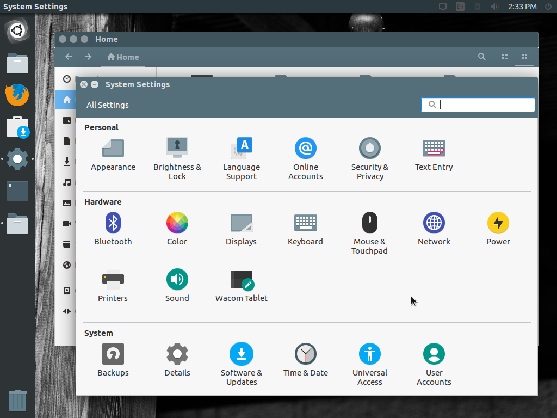Launch Firefox from the dock
The image size is (557, 418).
(x=17, y=95)
